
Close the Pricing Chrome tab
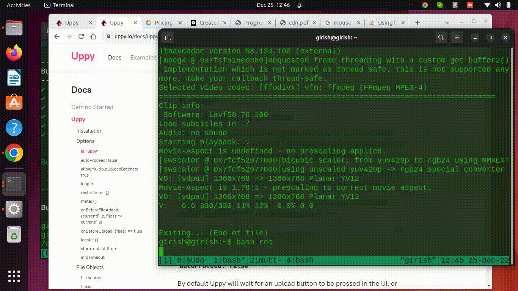[x=181, y=23]
